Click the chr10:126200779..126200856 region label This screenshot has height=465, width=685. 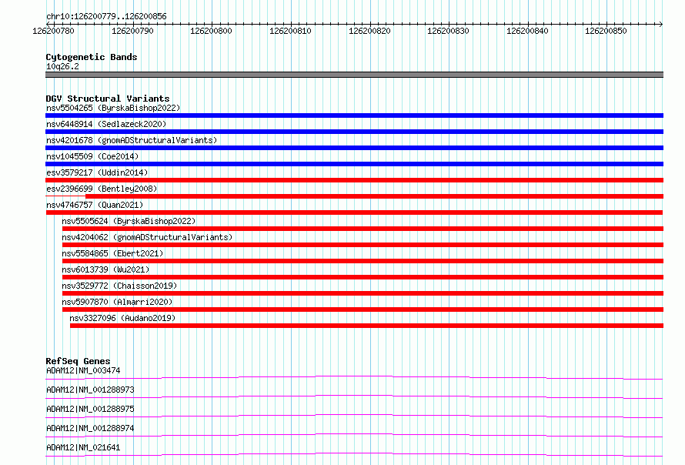[106, 16]
